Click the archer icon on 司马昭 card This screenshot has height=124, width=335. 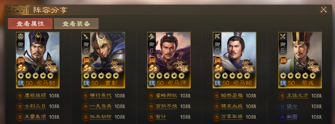217,36
